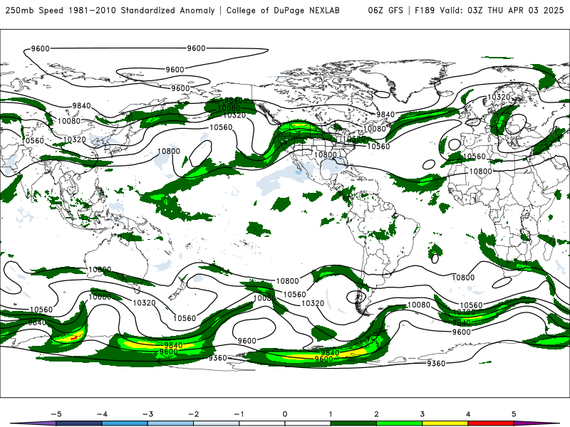
Task: Click the "10560" contour label off the US East Coast
Action: (378, 147)
